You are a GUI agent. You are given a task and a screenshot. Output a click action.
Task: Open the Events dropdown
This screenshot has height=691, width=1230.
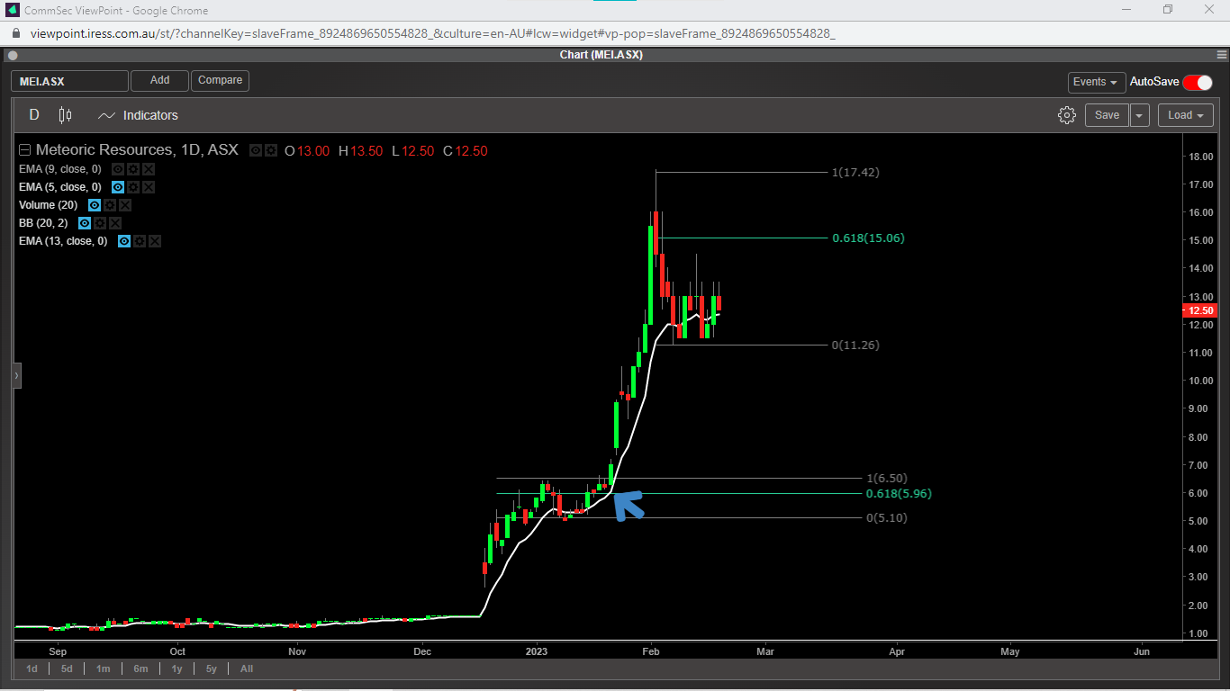point(1097,82)
